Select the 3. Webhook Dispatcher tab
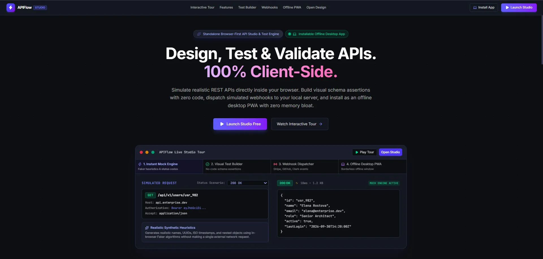The width and height of the screenshot is (543, 259). click(x=304, y=167)
